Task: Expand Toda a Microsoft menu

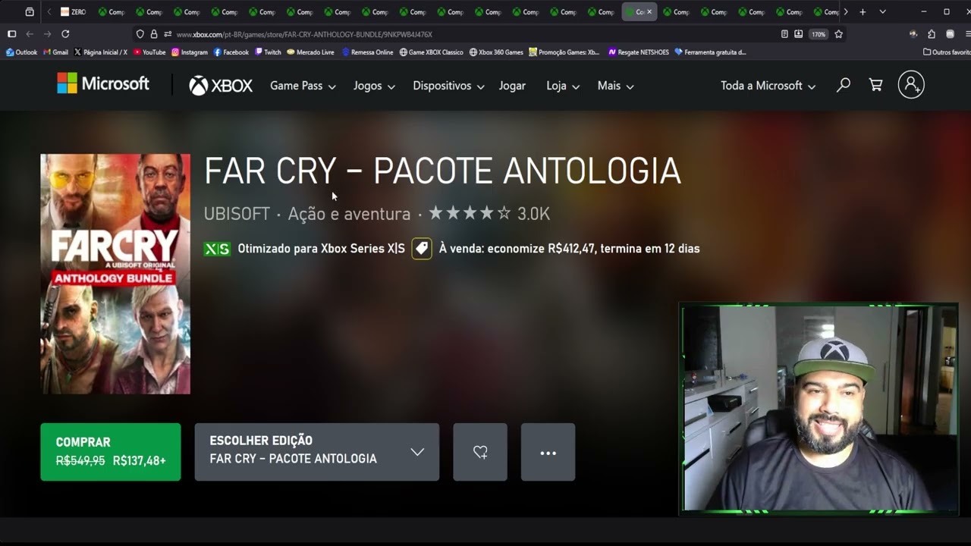Action: click(x=768, y=86)
